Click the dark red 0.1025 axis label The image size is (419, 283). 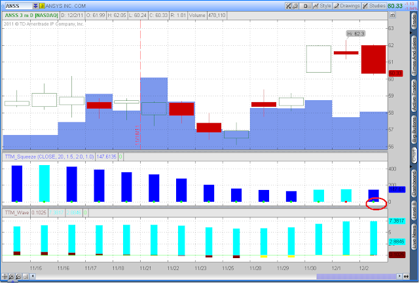click(397, 255)
